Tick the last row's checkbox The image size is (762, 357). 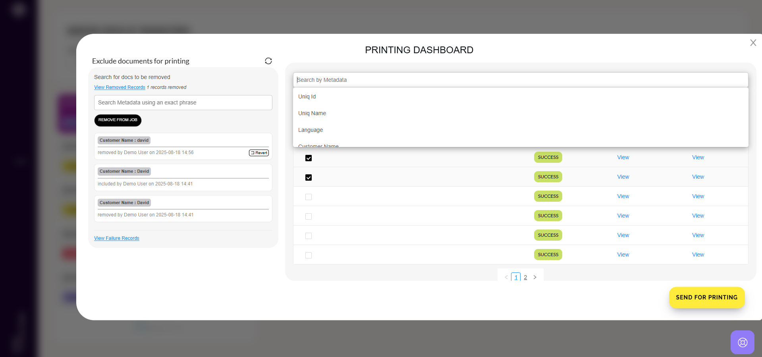click(x=309, y=255)
